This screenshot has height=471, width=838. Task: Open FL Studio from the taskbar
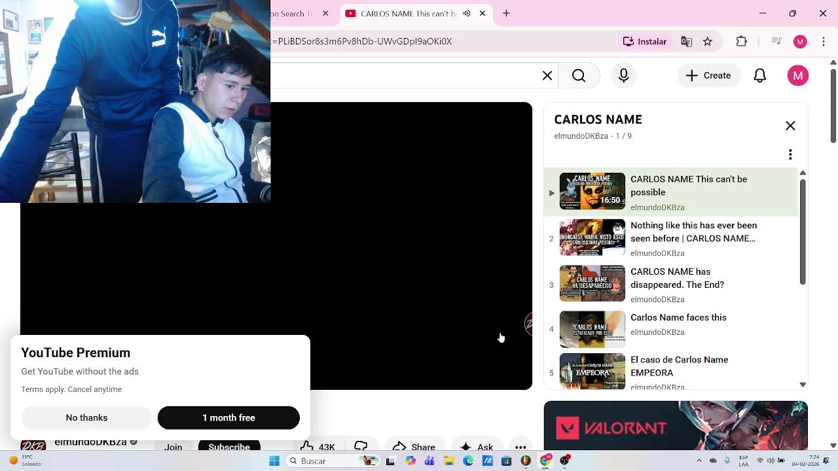click(526, 461)
